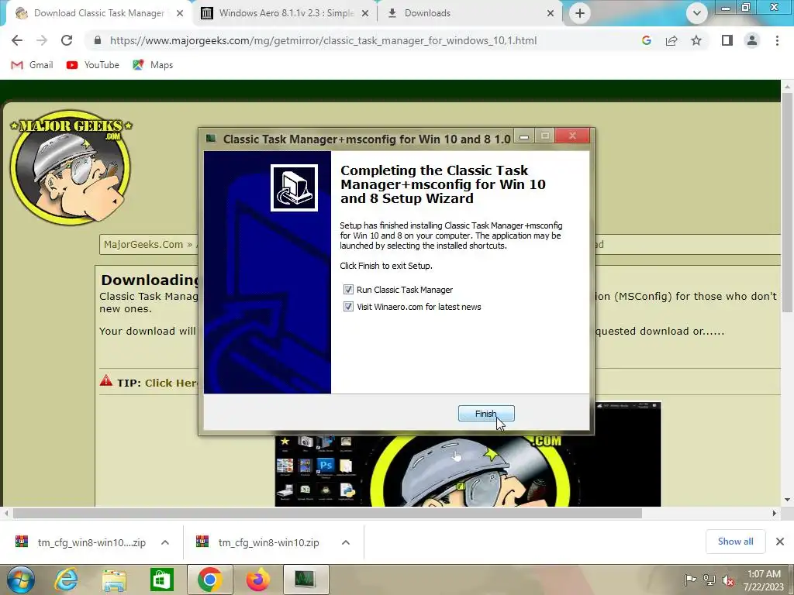794x595 pixels.
Task: Open tm_cfg_win8-win10....zip download item
Action: coord(81,542)
